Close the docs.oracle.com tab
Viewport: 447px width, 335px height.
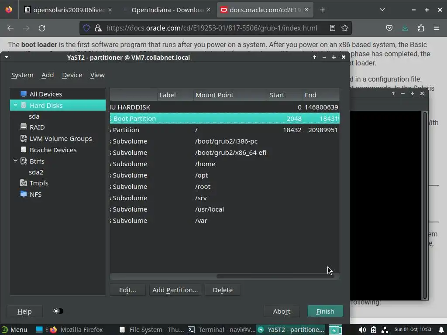306,10
